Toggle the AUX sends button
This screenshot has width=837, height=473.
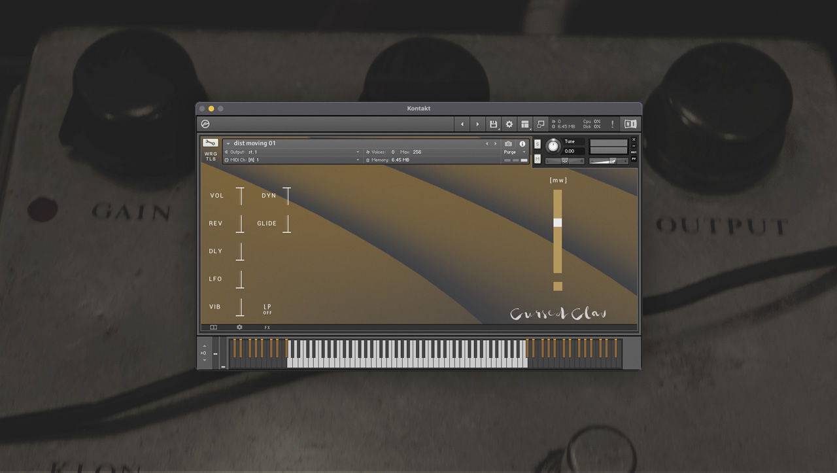coord(634,152)
